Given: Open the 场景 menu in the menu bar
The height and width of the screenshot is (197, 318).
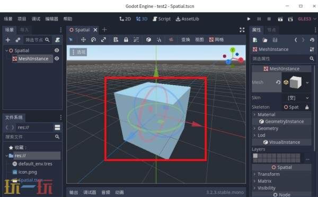Looking at the screenshot, I should [x=8, y=19].
